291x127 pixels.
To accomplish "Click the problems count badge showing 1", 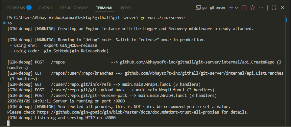I will click(x=29, y=8).
